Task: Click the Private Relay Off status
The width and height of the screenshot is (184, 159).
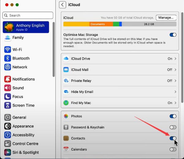Action: tap(170, 81)
